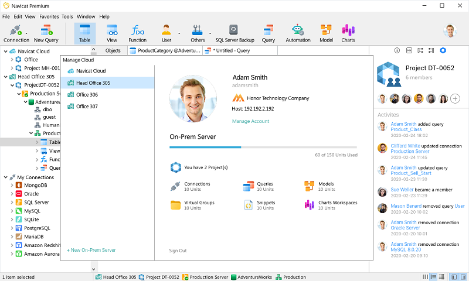Switch to the ProductCategory tab
This screenshot has width=469, height=281.
(165, 51)
